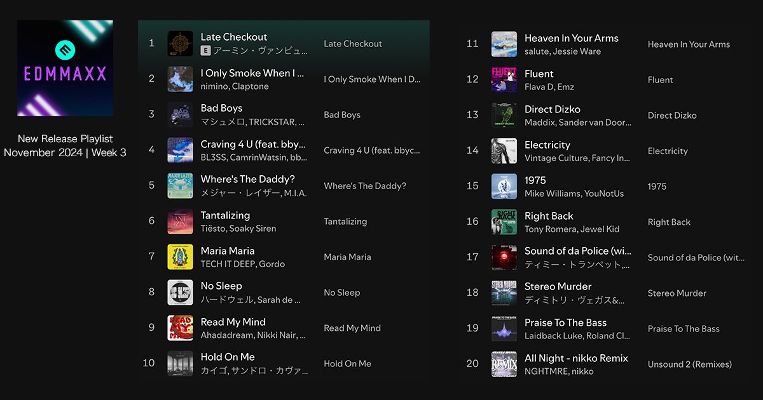Click the Bad Boys cover thumbnail
This screenshot has height=400, width=763.
click(180, 115)
